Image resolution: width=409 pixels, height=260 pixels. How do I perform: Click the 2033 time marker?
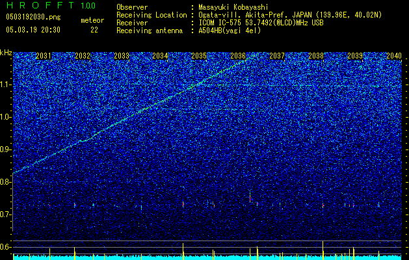click(122, 56)
